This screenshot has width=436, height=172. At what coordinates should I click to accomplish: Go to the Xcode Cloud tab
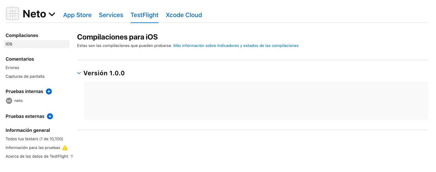point(184,15)
